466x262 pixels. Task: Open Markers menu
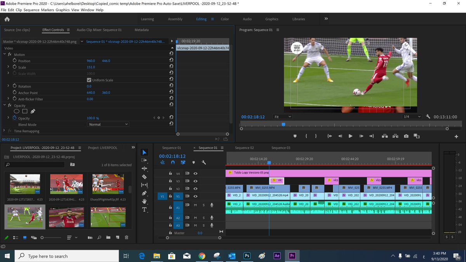click(x=47, y=10)
